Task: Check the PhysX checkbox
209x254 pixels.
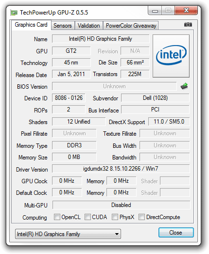Action: coord(115,217)
